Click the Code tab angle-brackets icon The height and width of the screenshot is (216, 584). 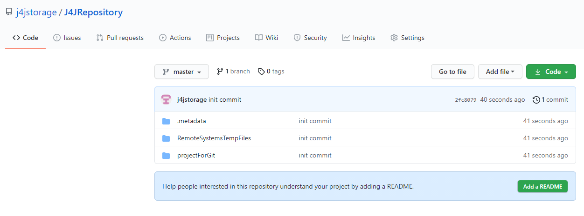[16, 38]
